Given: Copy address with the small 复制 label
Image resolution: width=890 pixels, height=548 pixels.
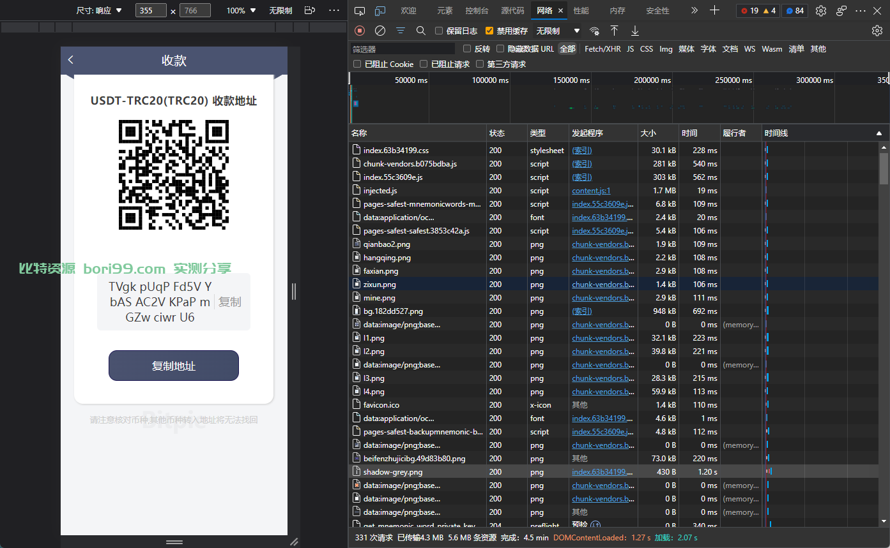Looking at the screenshot, I should pos(230,302).
